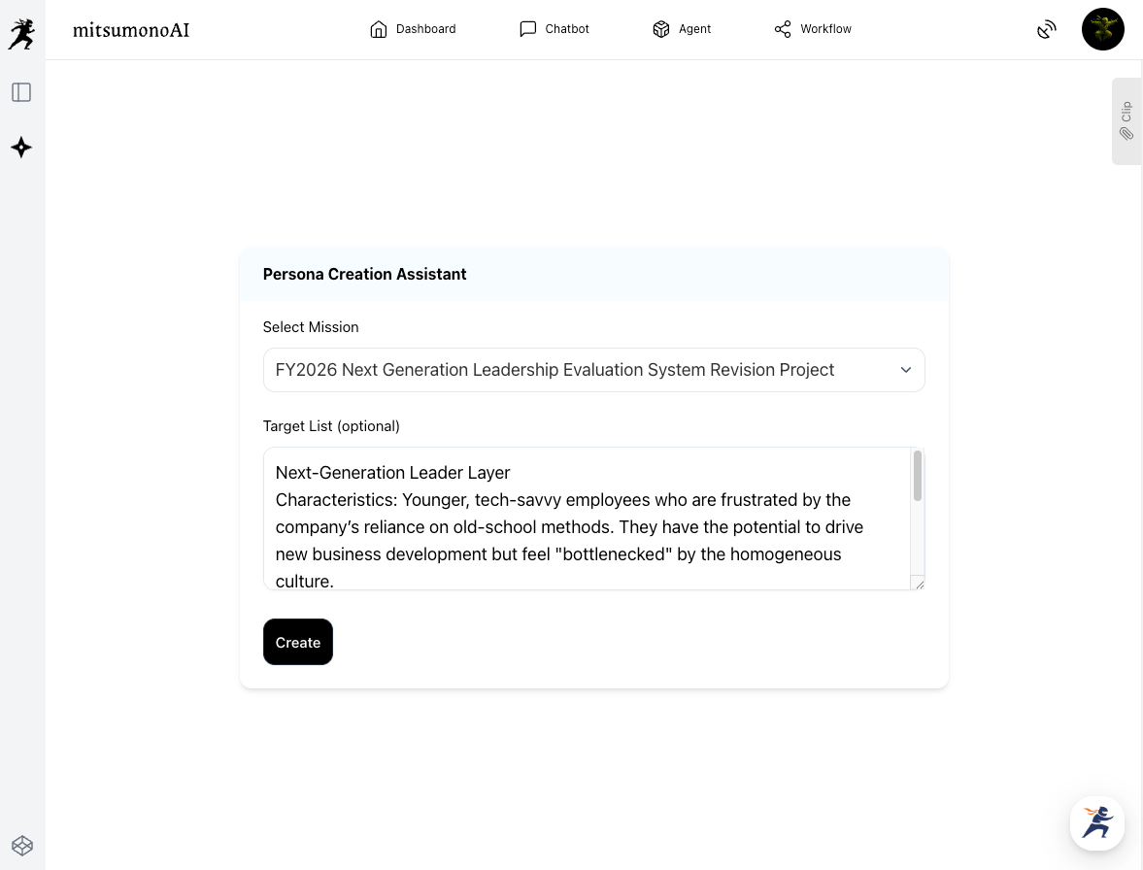Viewport: 1143px width, 870px height.
Task: Click the Target List scrollbar thumb
Action: 918,476
